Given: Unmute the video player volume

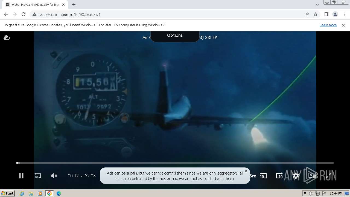Looking at the screenshot, I should click(x=54, y=176).
